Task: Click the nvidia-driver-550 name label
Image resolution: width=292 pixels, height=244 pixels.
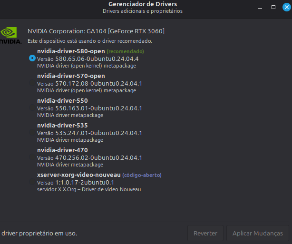Action: point(62,101)
